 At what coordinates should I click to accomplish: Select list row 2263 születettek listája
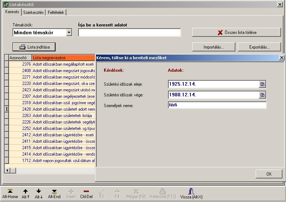point(52,116)
